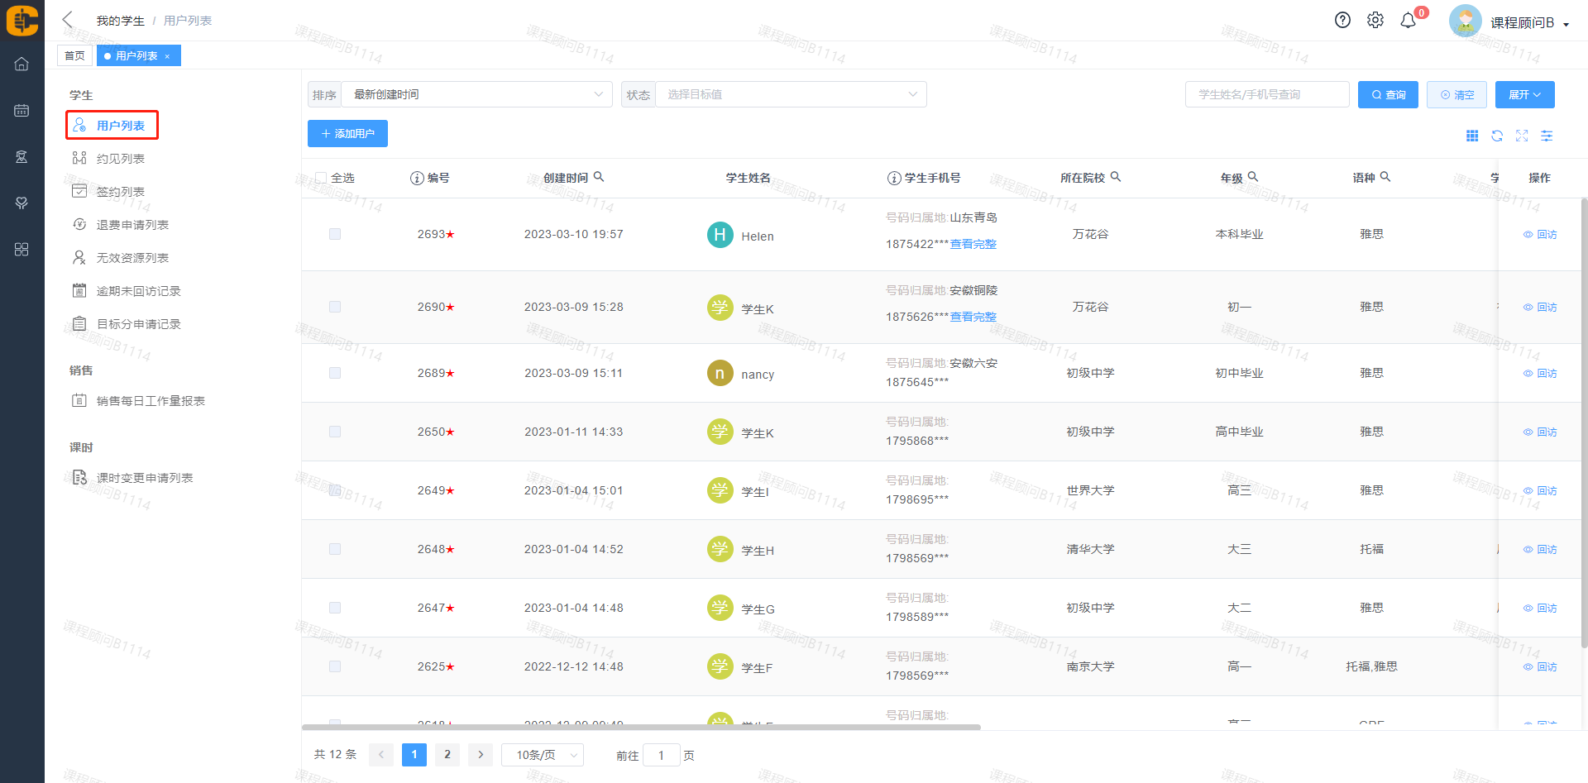Open 约见列表 in the sidebar menu
Screen dimensions: 1588x783
tap(121, 159)
